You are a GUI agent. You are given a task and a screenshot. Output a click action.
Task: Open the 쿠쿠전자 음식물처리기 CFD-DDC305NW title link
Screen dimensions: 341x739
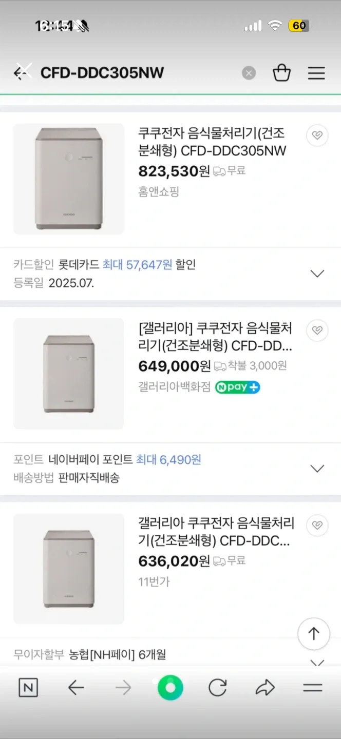212,142
